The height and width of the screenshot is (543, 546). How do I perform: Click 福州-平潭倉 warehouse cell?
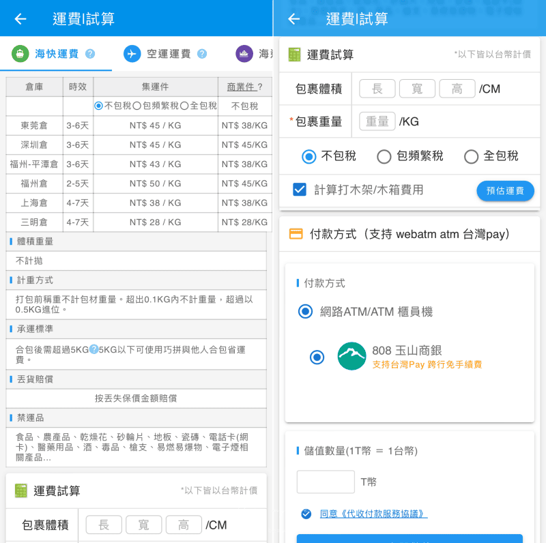(x=34, y=164)
